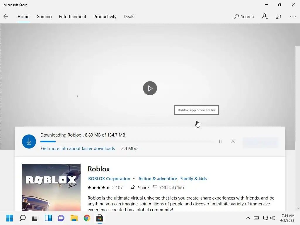300x225 pixels.
Task: Open Teams Chat on taskbar
Action: point(61,218)
